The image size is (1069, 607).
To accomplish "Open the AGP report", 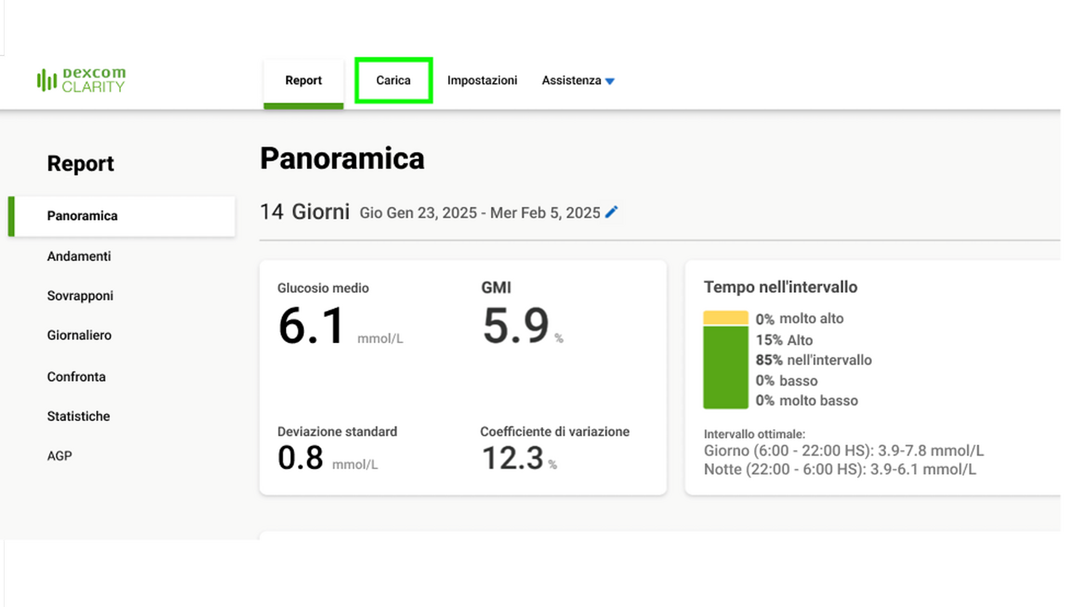I will [59, 456].
